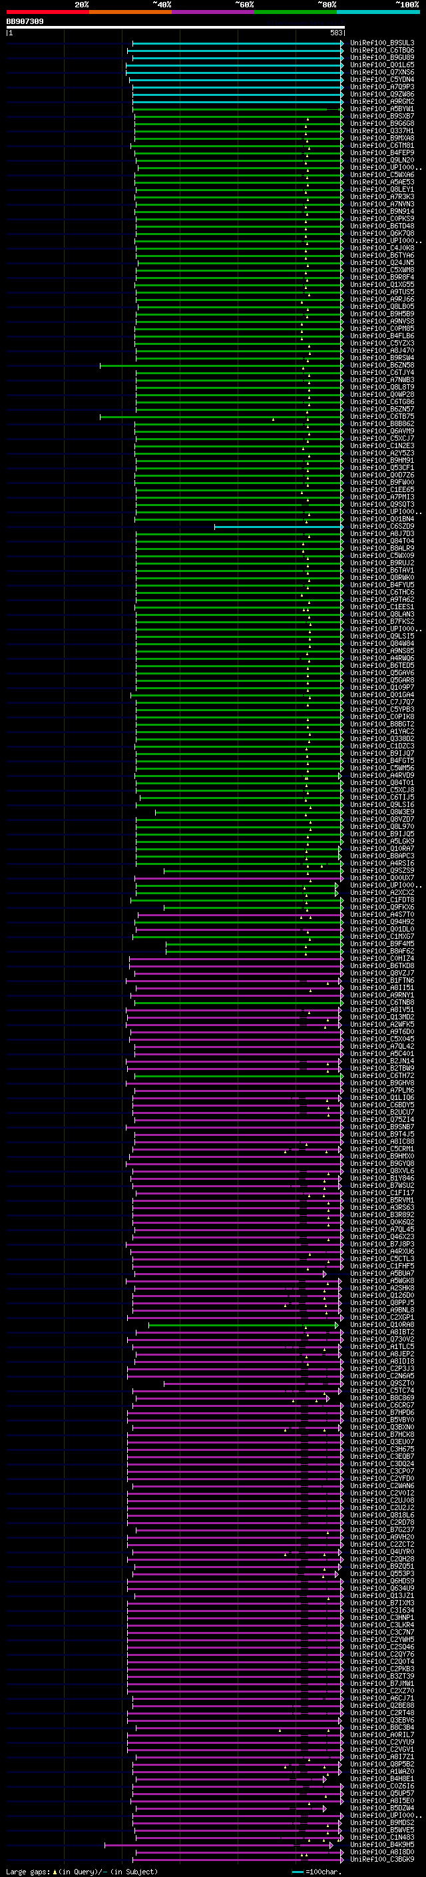Open hit UniRef100_C5YDN4
The height and width of the screenshot is (1877, 426).
tap(382, 79)
